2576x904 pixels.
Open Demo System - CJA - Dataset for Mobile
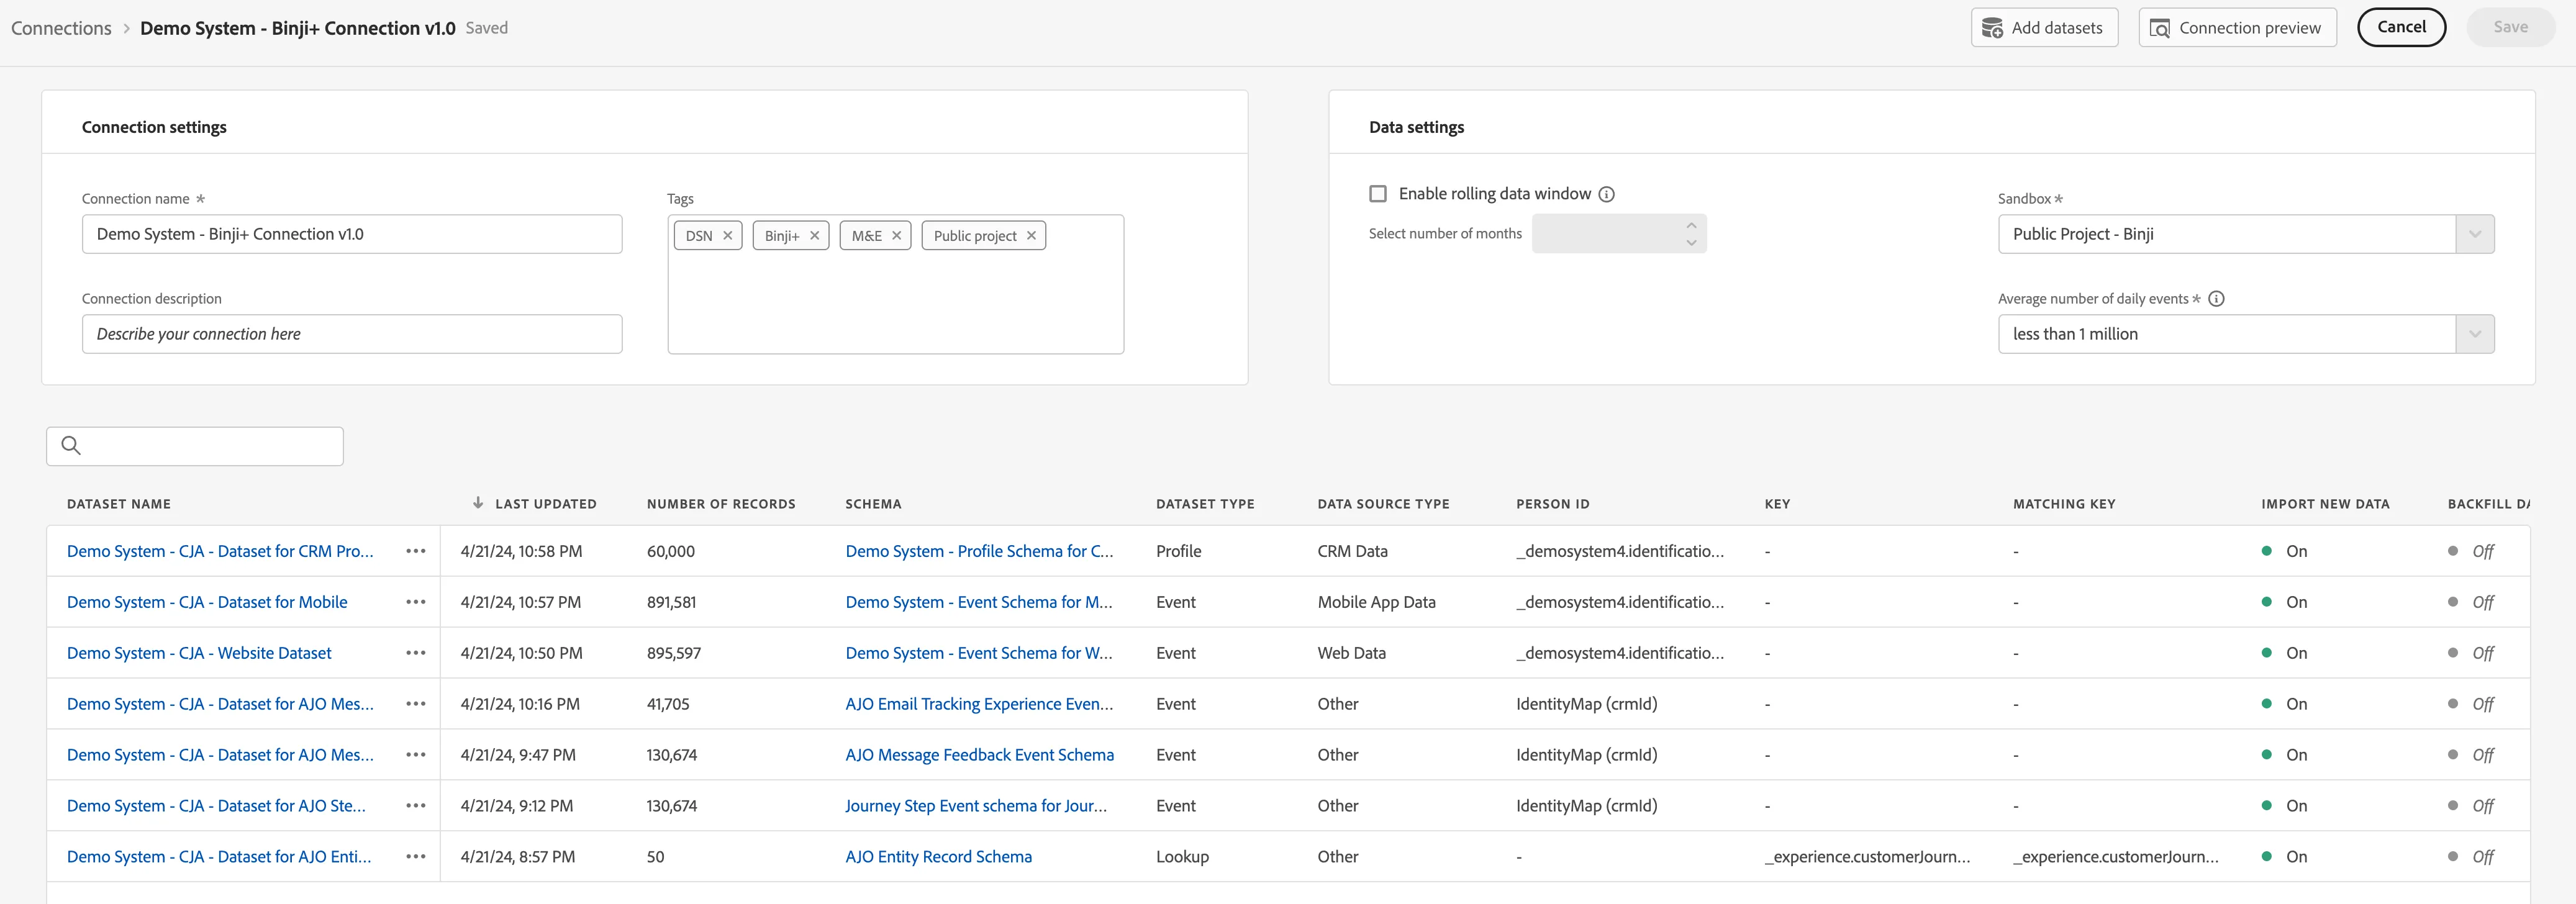[x=207, y=602]
